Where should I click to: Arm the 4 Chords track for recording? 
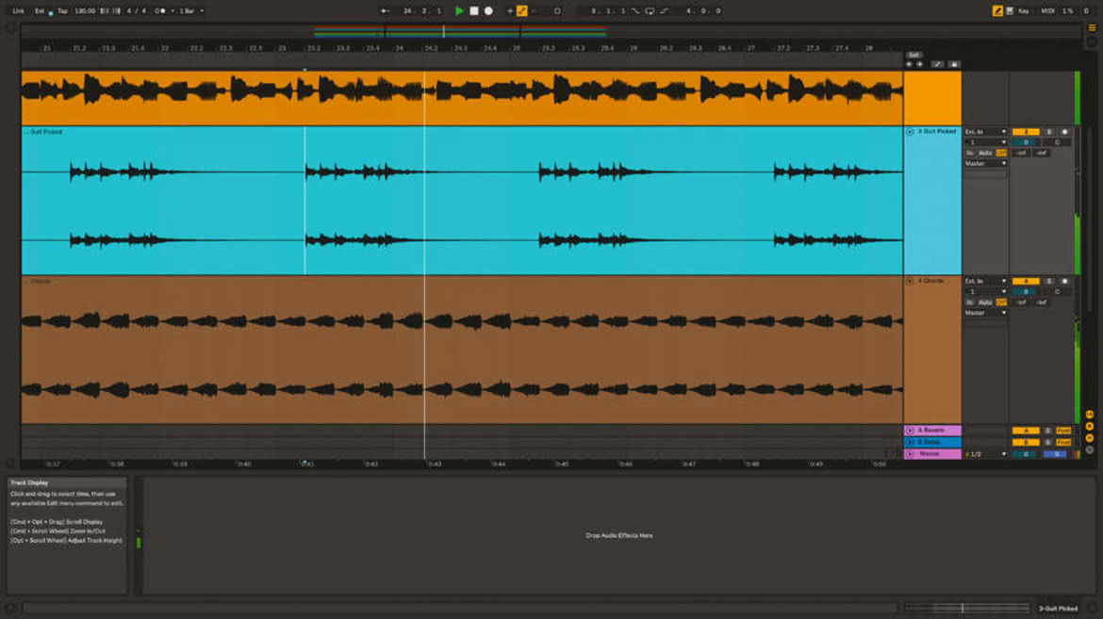coord(1064,282)
